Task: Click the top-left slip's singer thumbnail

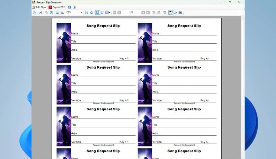Action: (64, 43)
